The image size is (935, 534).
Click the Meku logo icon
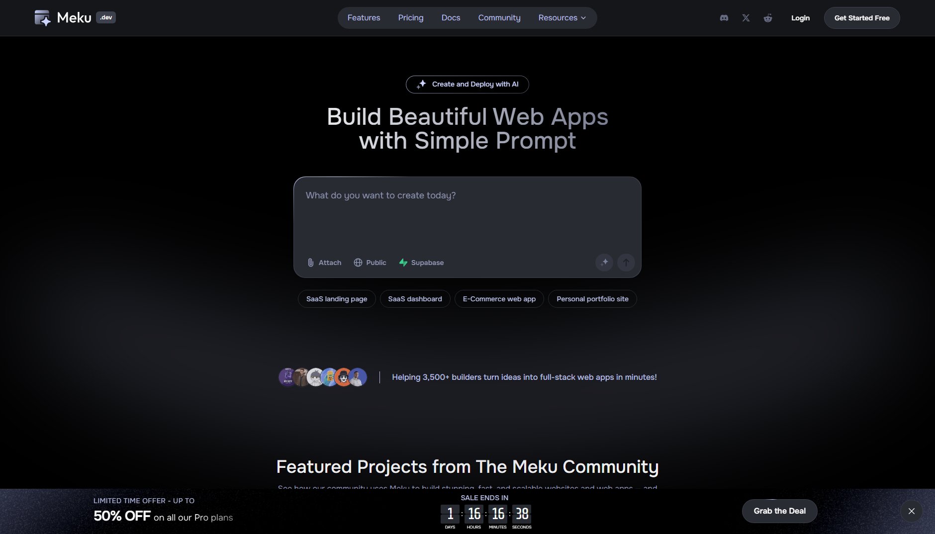pos(43,18)
